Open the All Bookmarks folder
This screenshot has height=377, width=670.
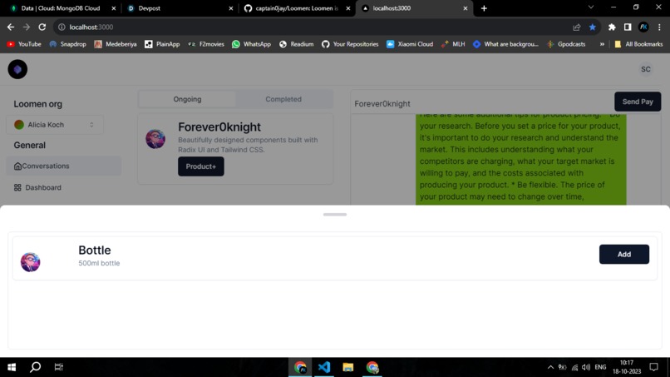pyautogui.click(x=638, y=44)
